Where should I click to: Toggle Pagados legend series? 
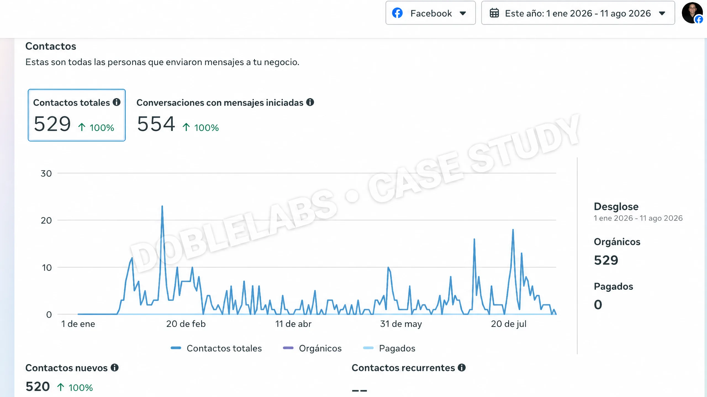(389, 348)
